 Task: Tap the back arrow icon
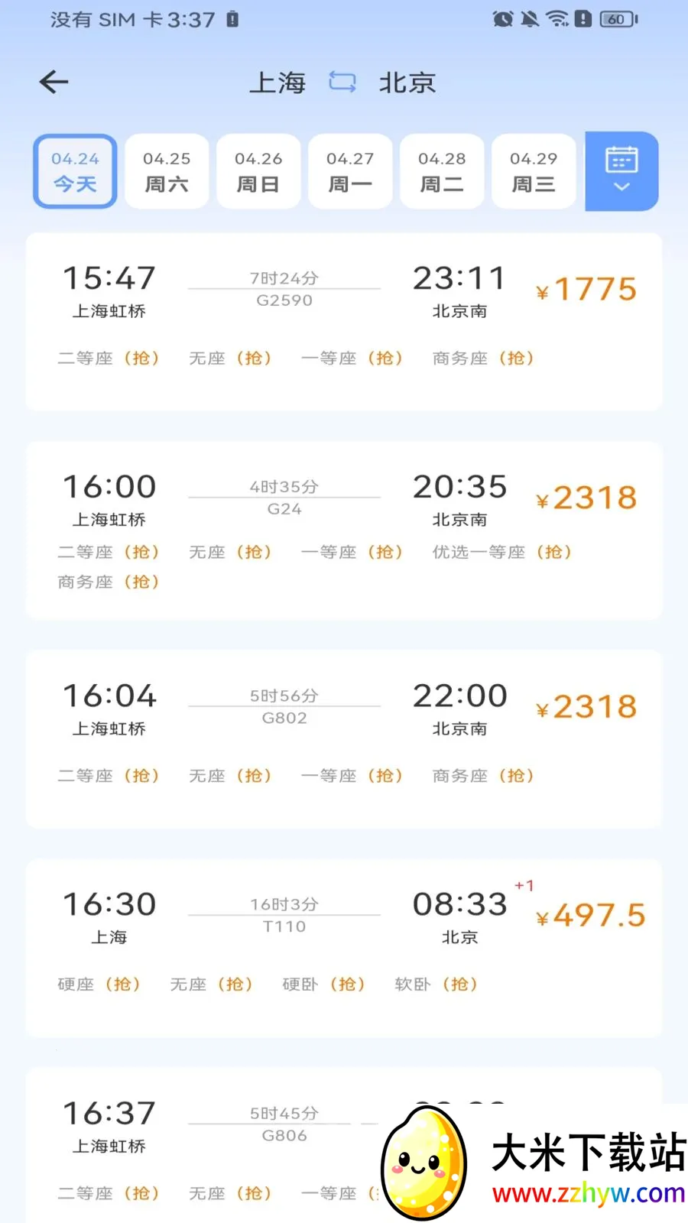pyautogui.click(x=54, y=82)
